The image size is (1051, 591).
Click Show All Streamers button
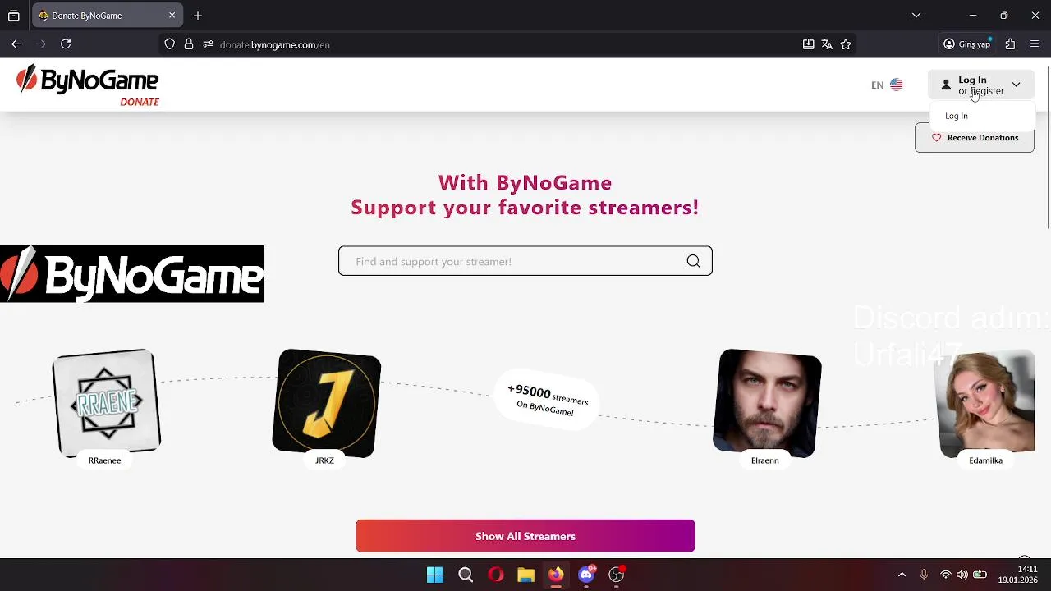point(525,536)
